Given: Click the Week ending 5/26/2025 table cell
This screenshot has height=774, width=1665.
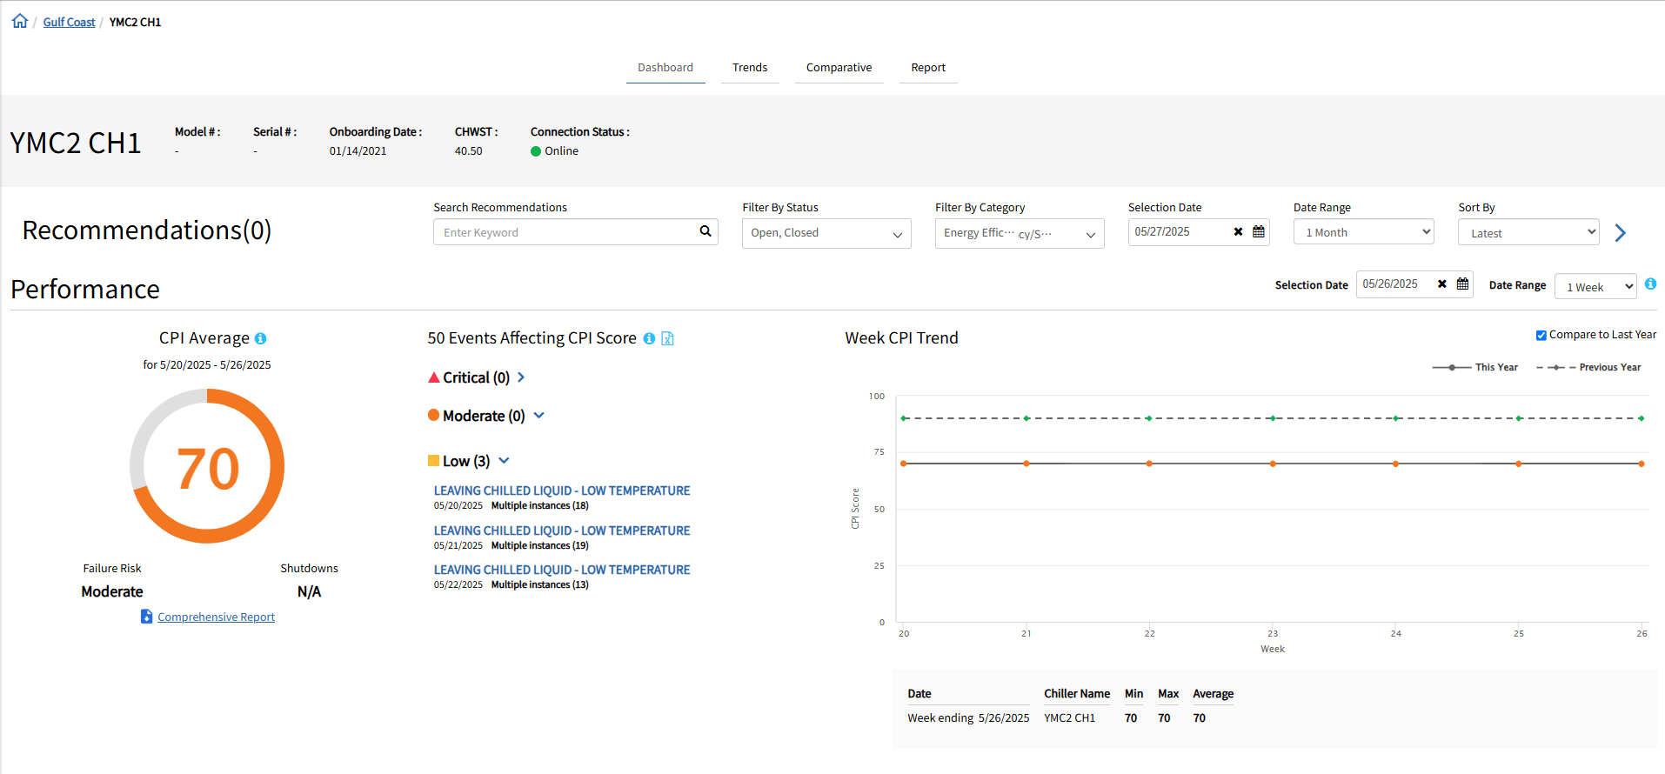Looking at the screenshot, I should click(x=968, y=718).
